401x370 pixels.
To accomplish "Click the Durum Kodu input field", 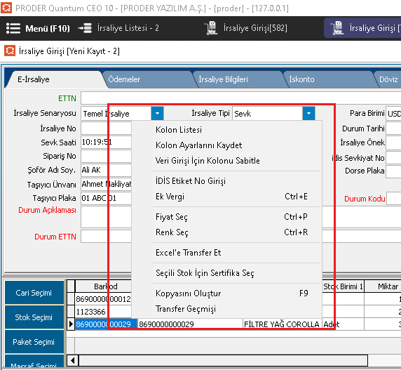I will 394,199.
